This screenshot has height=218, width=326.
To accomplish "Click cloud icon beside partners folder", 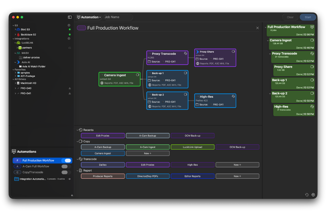I will pyautogui.click(x=70, y=48).
